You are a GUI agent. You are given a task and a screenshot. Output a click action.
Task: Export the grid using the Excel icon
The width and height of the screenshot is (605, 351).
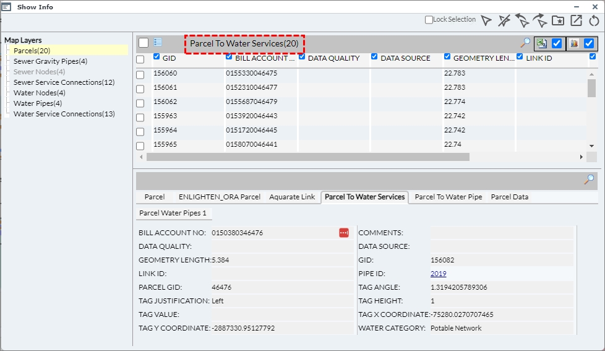point(541,43)
